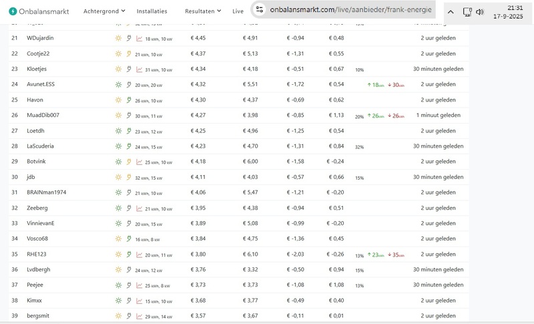Image resolution: width=534 pixels, height=324 pixels.
Task: Show hidden system tray icons
Action: pos(451,11)
